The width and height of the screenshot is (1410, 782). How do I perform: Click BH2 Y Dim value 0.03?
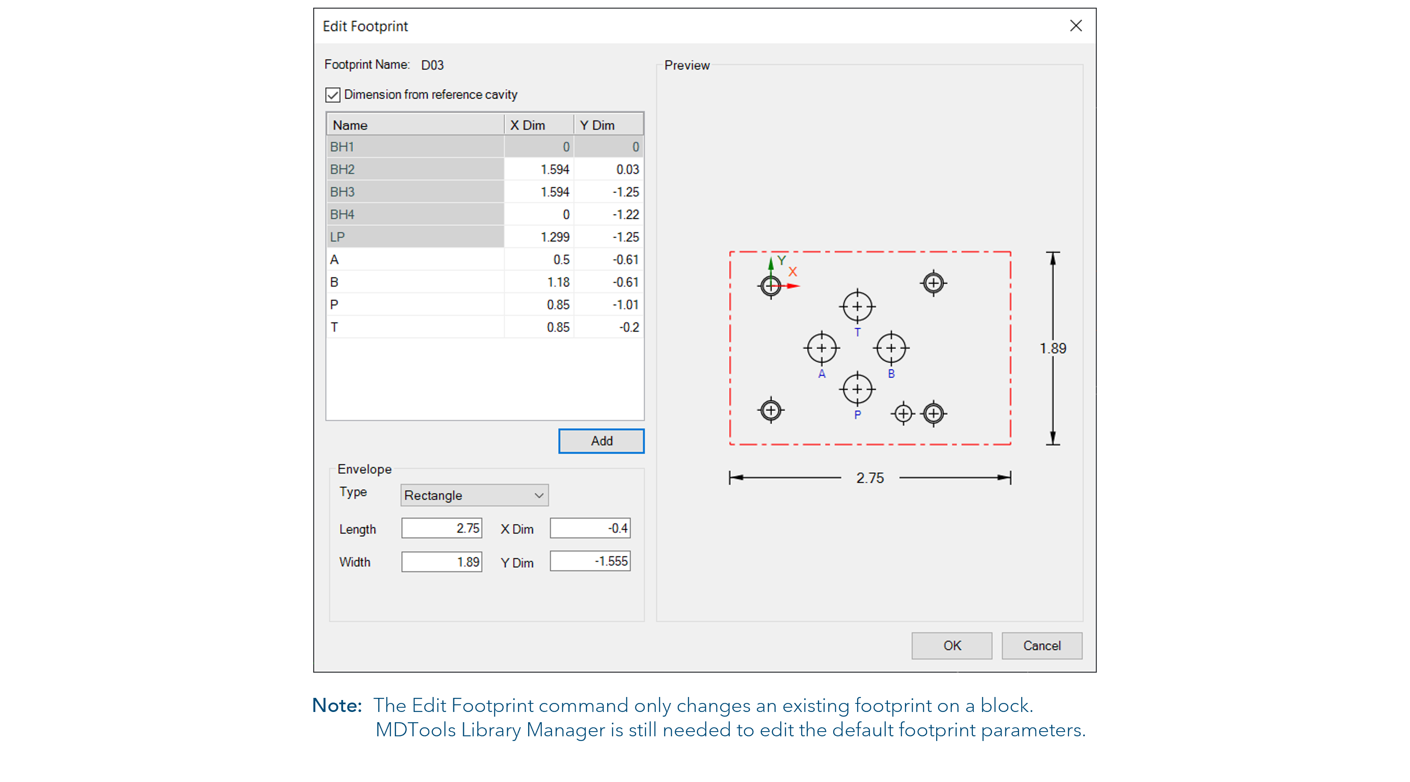[x=609, y=169]
